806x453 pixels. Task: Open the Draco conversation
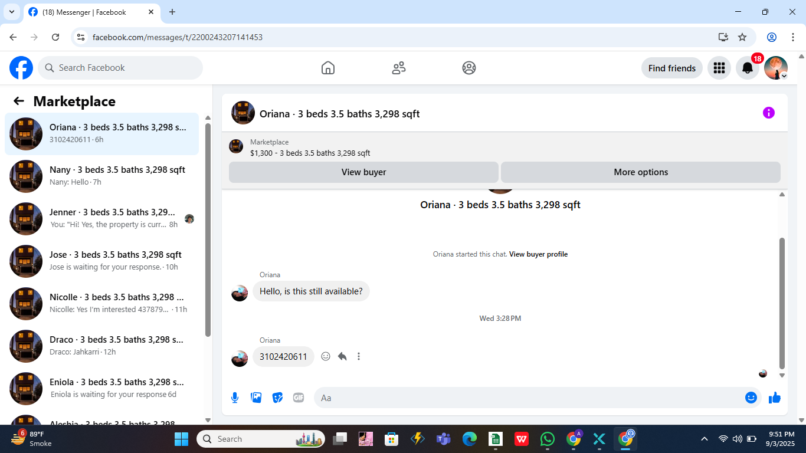coord(102,346)
